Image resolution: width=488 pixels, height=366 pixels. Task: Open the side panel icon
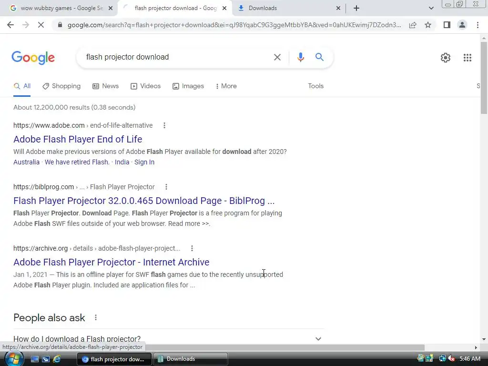[447, 25]
